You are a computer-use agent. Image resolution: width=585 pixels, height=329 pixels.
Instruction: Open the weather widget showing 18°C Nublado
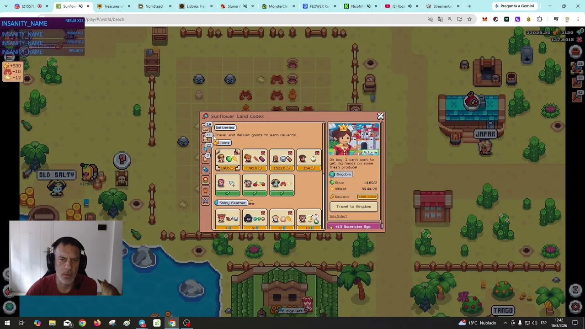(477, 323)
